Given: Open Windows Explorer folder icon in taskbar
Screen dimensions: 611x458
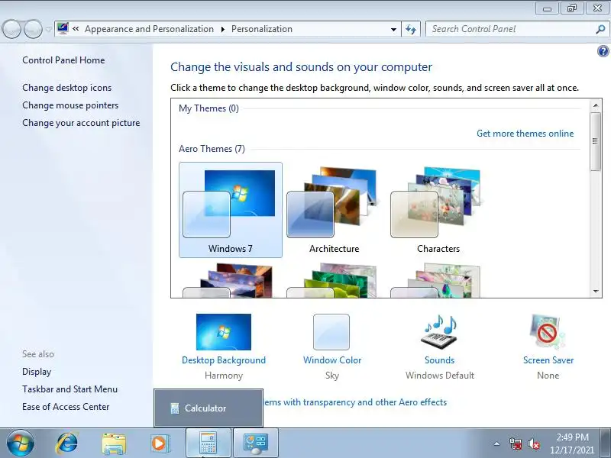Looking at the screenshot, I should click(114, 443).
